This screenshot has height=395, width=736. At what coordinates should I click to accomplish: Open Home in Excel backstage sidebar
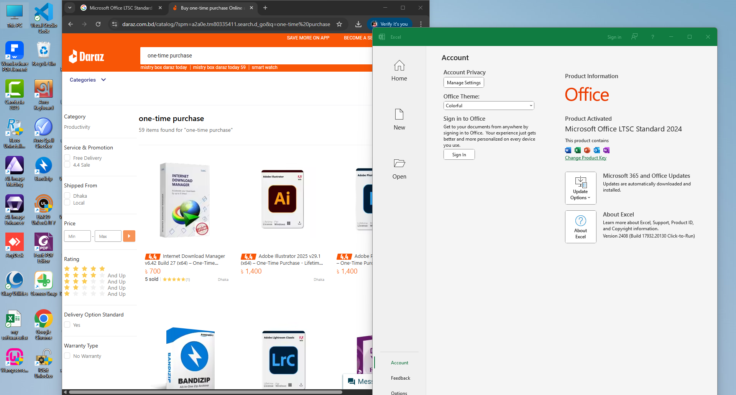[399, 71]
